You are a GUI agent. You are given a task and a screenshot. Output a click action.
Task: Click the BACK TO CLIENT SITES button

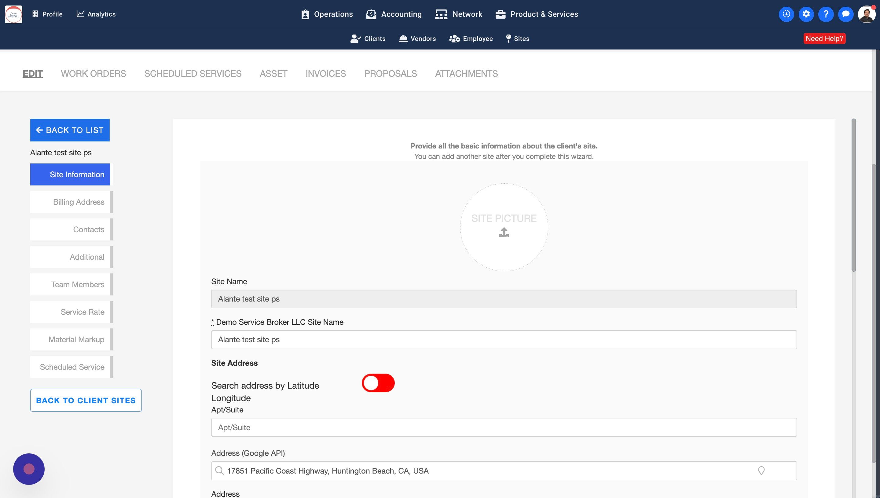click(86, 400)
